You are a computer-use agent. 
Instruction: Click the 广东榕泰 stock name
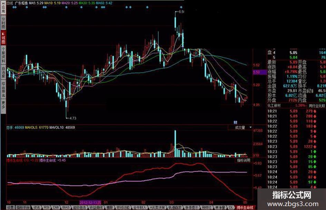point(21,3)
